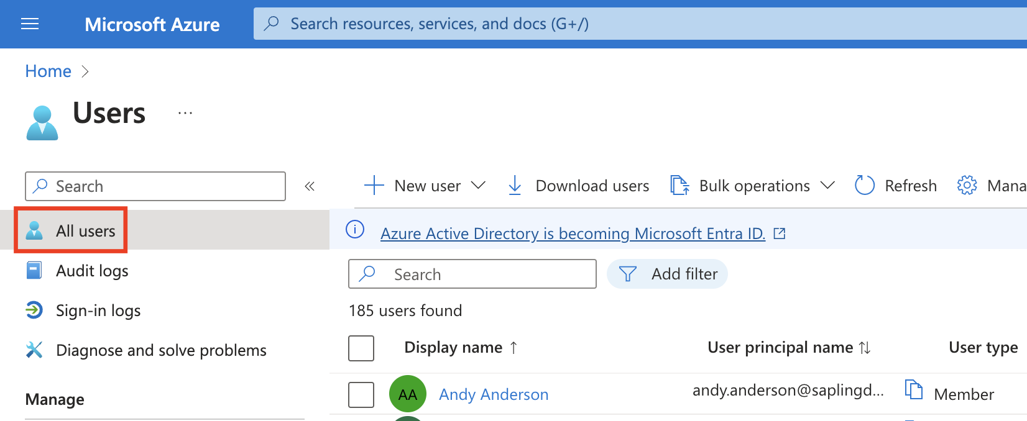Open the Azure portal hamburger menu
The width and height of the screenshot is (1027, 421).
point(30,24)
